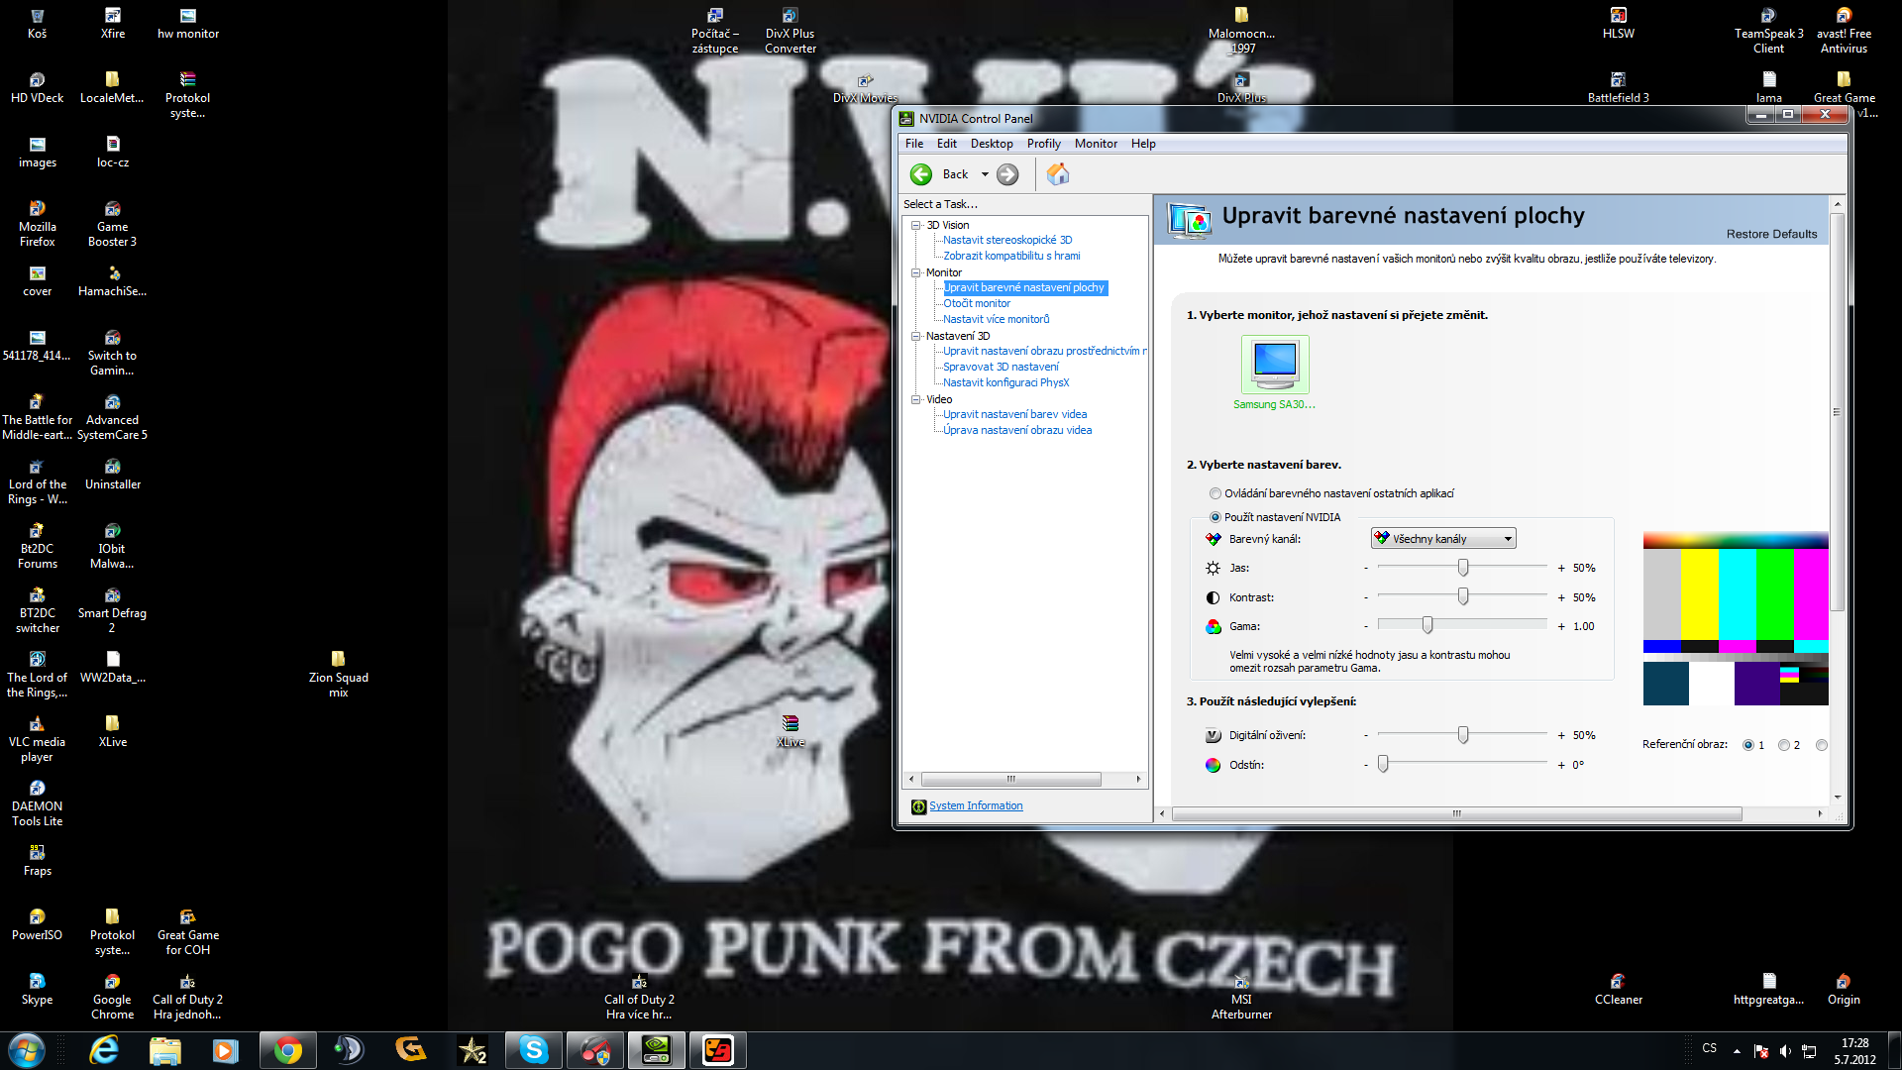
Task: Collapse the Nastavení 3D tree node
Action: 916,336
